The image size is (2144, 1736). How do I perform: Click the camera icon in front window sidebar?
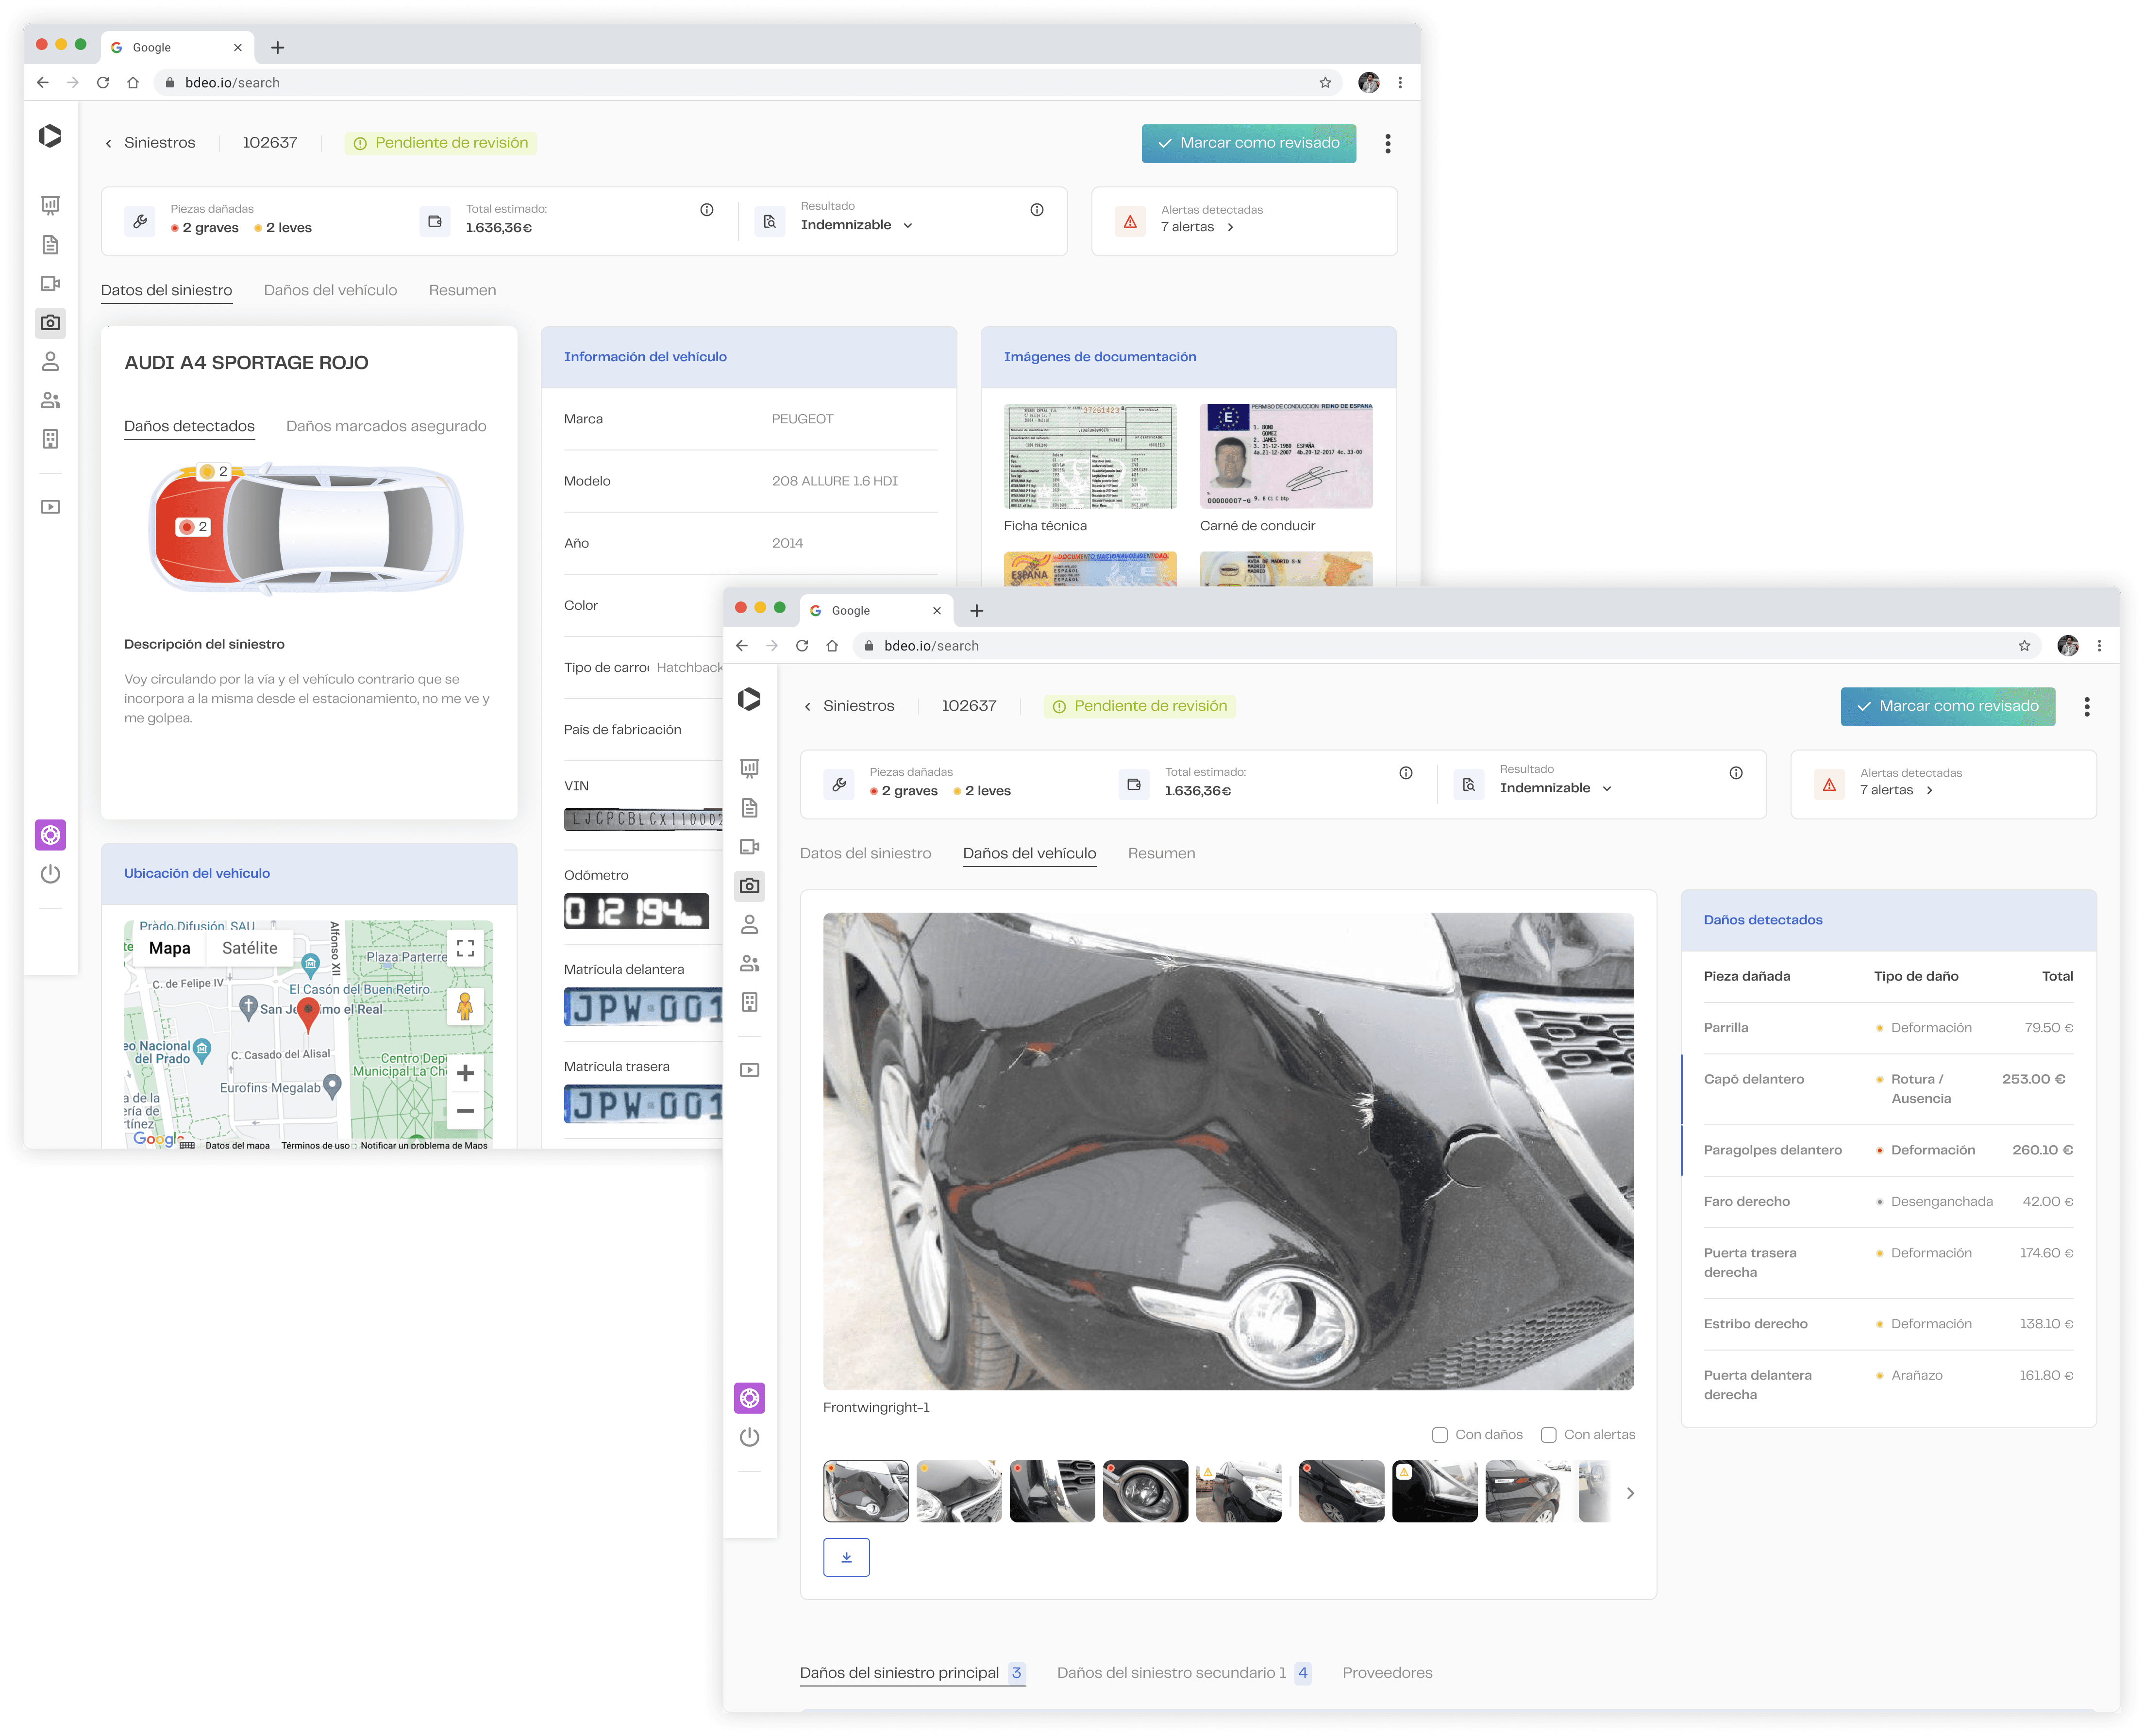click(749, 885)
